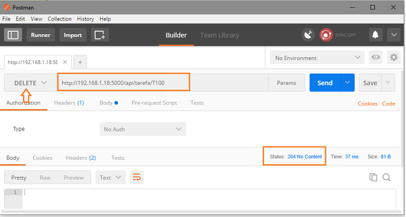Click the 204 No Content status text
This screenshot has height=217, width=406.
pos(305,157)
